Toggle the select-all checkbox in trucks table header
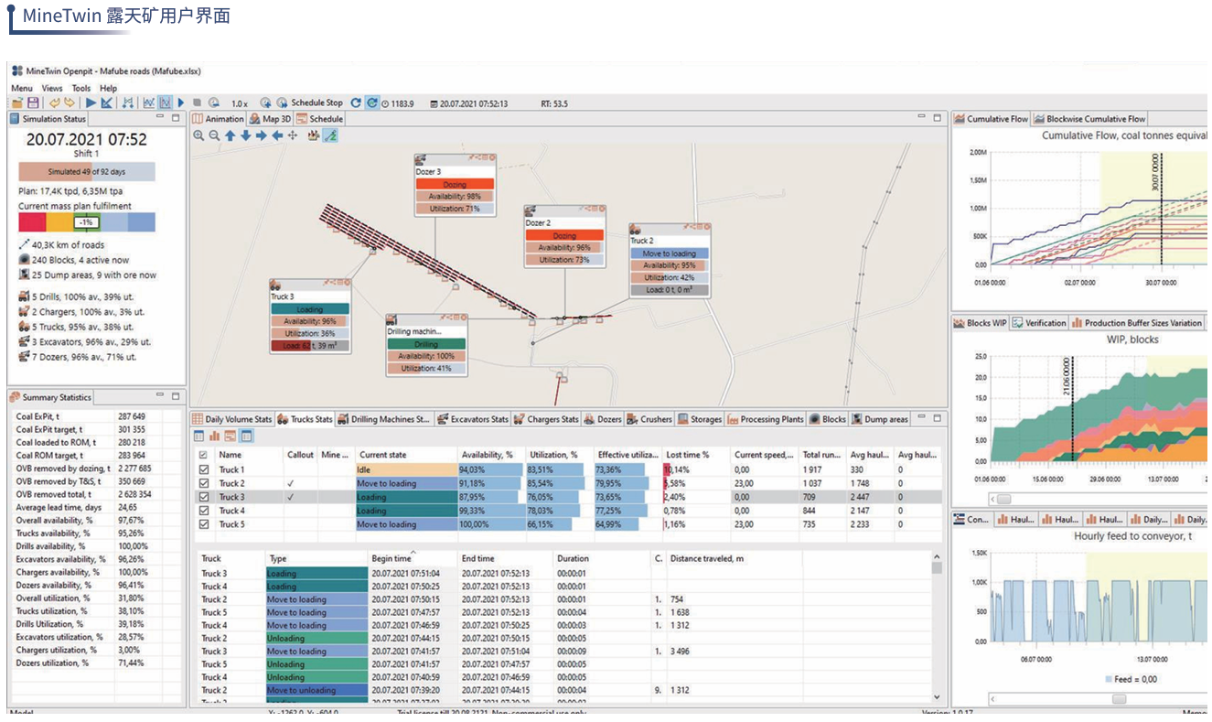The width and height of the screenshot is (1212, 722). coord(204,454)
